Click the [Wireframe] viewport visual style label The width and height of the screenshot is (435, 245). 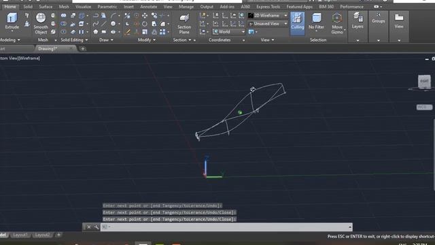click(x=29, y=59)
